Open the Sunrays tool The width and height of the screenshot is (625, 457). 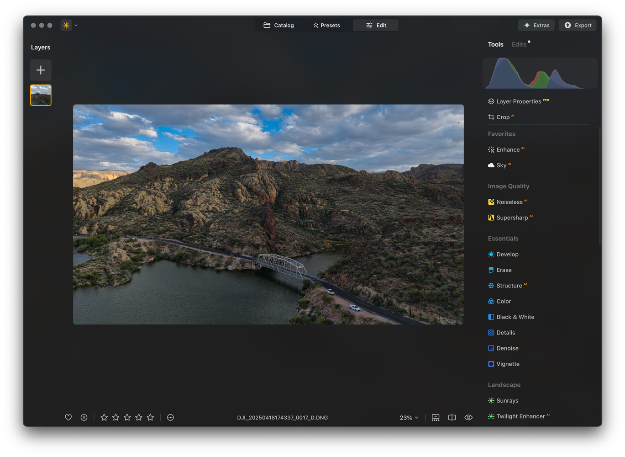[x=507, y=401]
